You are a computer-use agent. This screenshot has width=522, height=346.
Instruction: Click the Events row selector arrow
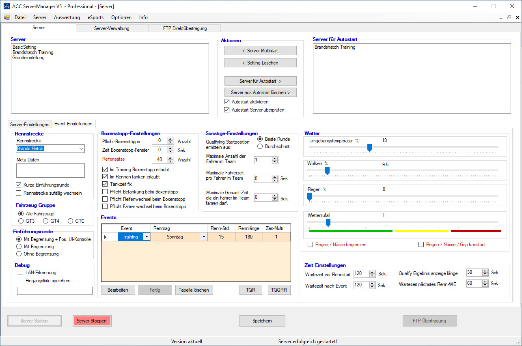[105, 237]
